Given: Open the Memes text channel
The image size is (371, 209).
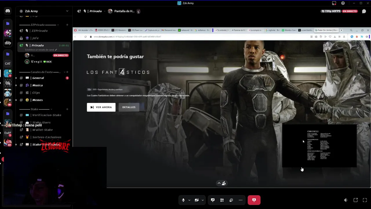Looking at the screenshot, I should [44, 100].
